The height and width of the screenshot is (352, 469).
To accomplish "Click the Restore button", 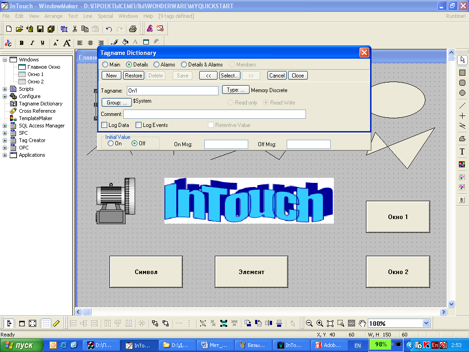I will [x=133, y=76].
